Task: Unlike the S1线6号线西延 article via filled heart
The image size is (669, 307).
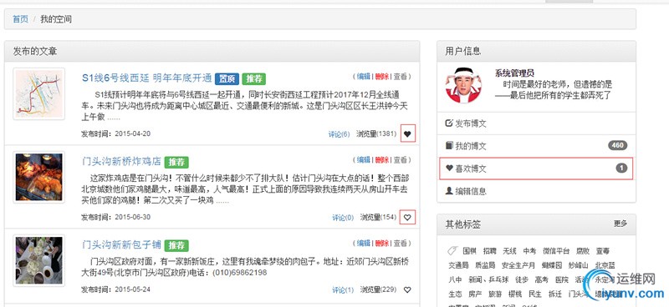Action: pyautogui.click(x=407, y=134)
